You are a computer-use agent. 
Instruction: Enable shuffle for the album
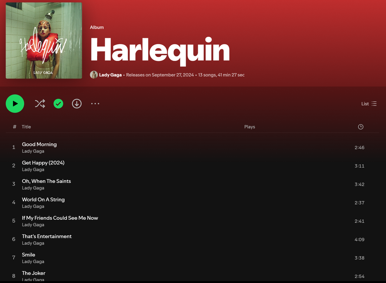point(40,104)
